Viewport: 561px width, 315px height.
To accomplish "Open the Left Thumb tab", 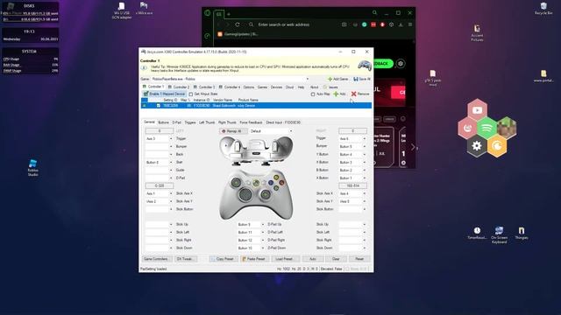I will coord(207,122).
